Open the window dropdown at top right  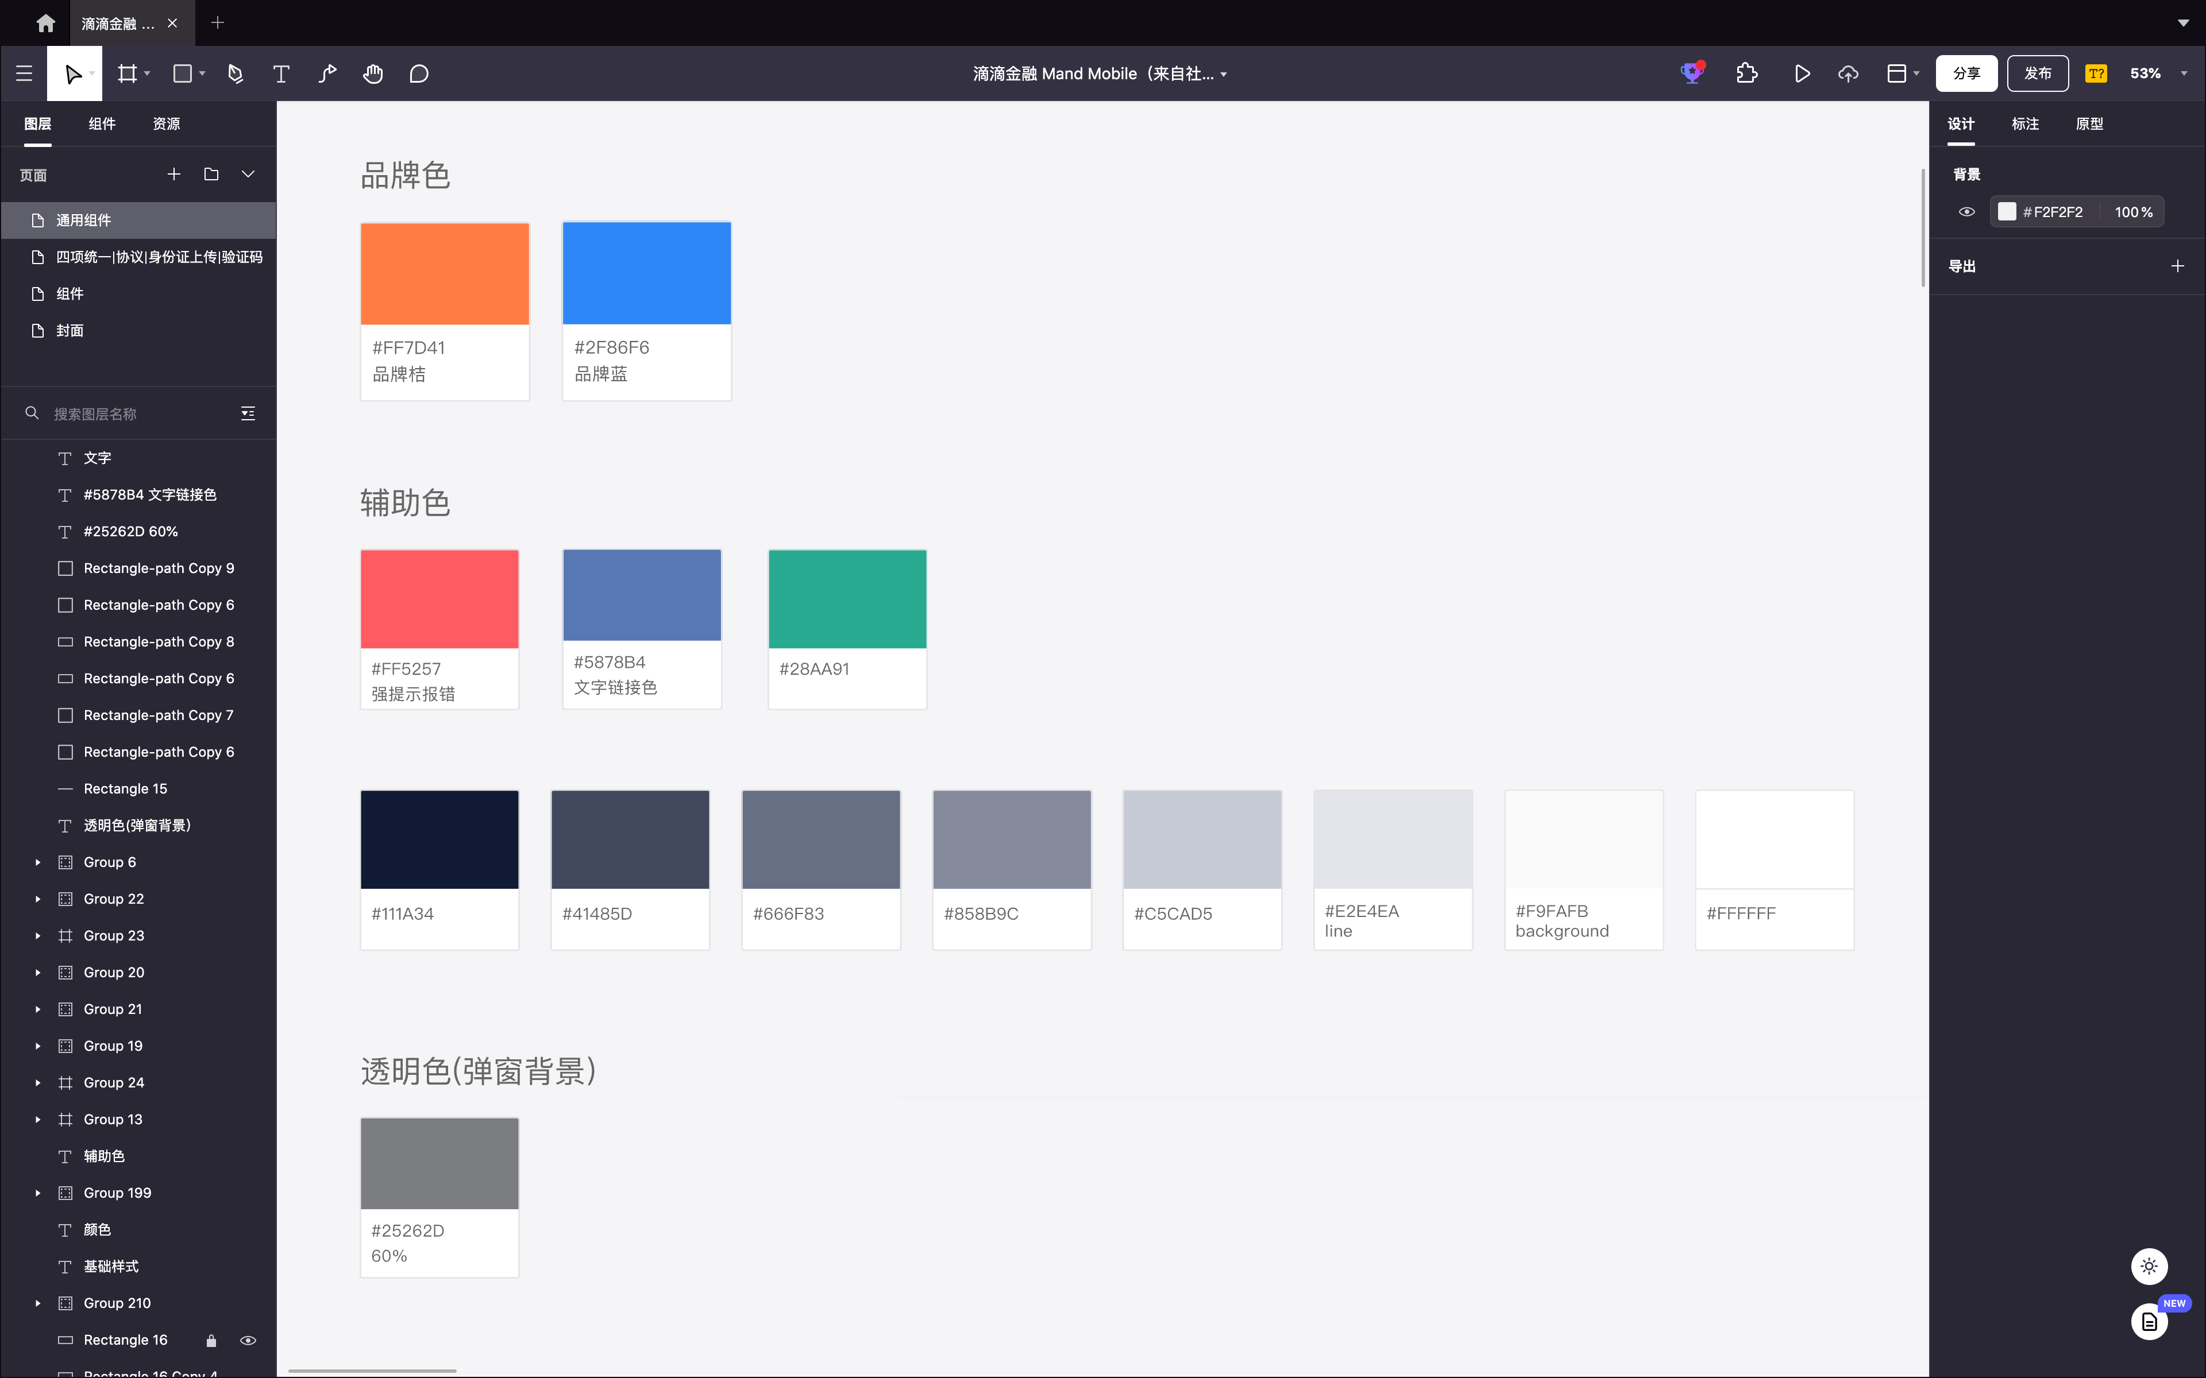2183,23
